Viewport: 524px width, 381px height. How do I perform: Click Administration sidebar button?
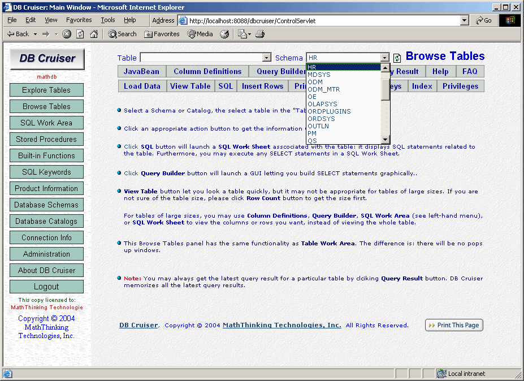(46, 254)
